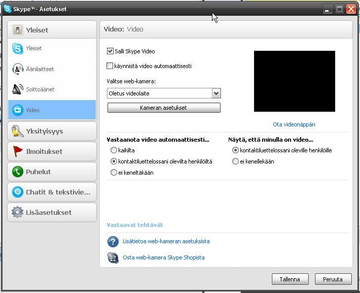The height and width of the screenshot is (293, 360).
Task: Switch to Soittoäänet settings
Action: pyautogui.click(x=52, y=89)
